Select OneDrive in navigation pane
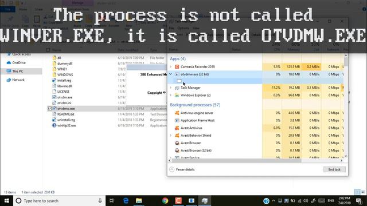The image size is (367, 206). click(16, 63)
